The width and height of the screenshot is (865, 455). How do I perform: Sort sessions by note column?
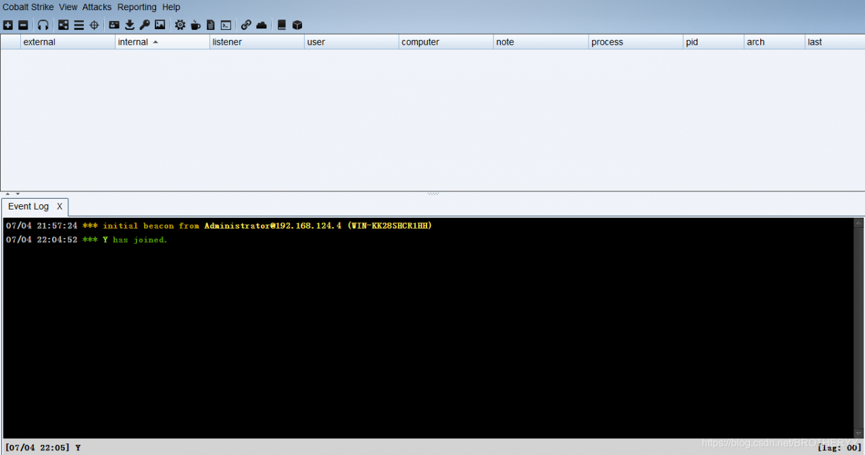(x=541, y=42)
